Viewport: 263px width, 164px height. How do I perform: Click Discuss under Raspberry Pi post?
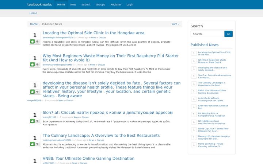pos(101,65)
